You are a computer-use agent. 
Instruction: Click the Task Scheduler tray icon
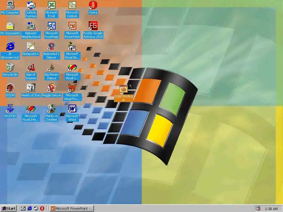coord(258,209)
